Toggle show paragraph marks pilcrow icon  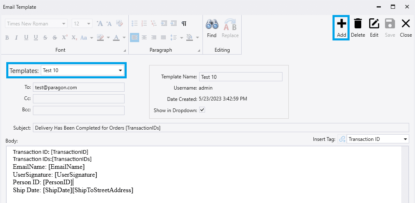coord(184,24)
